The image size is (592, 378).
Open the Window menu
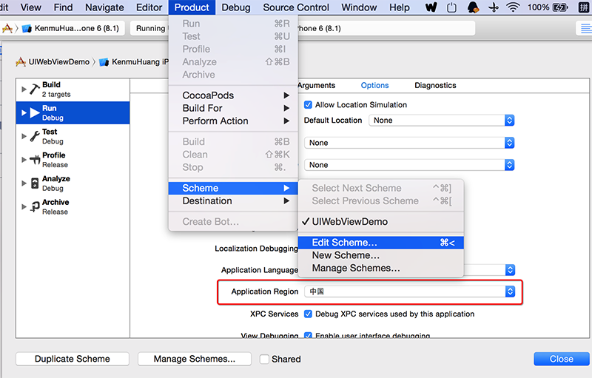point(359,7)
